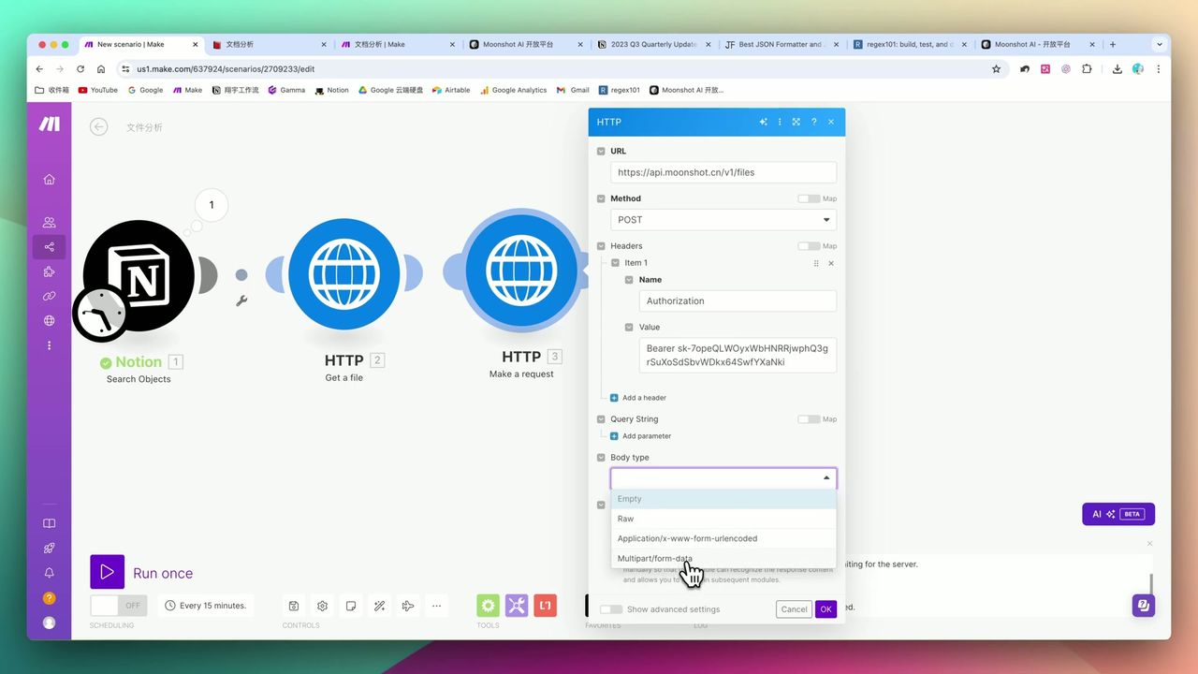Toggle Map switch for Method
The image size is (1198, 674).
809,198
